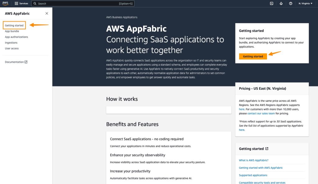Open App bundle in the sidebar

(x=12, y=31)
